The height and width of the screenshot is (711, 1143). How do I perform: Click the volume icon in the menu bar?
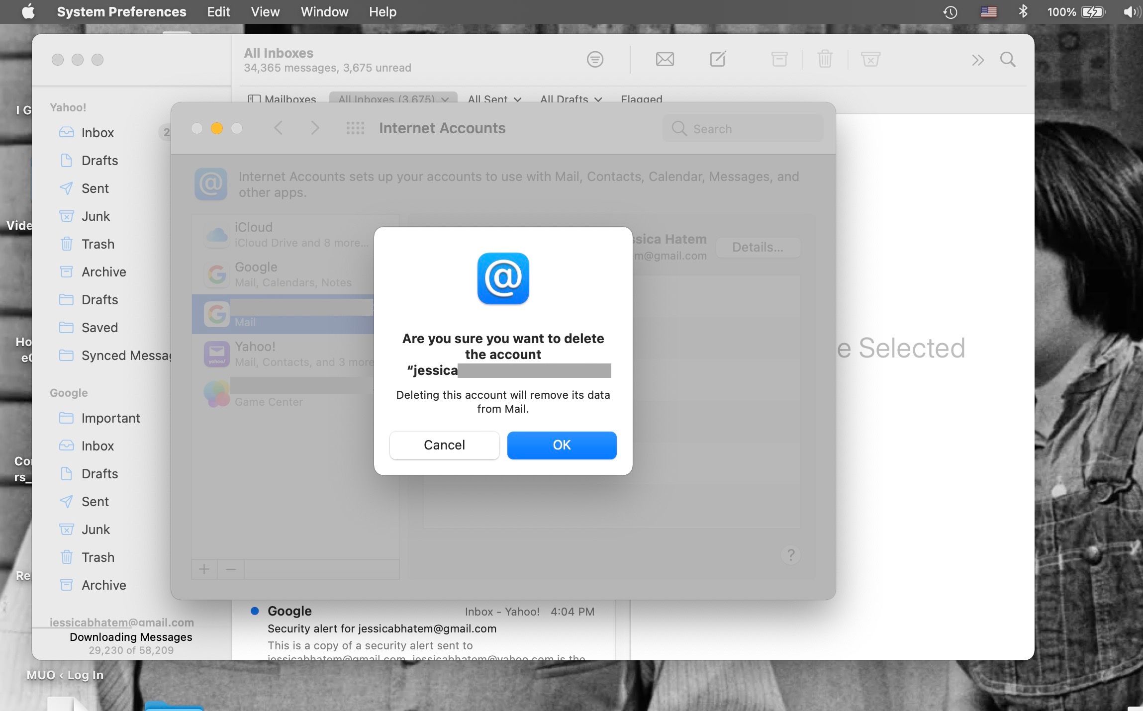1132,11
